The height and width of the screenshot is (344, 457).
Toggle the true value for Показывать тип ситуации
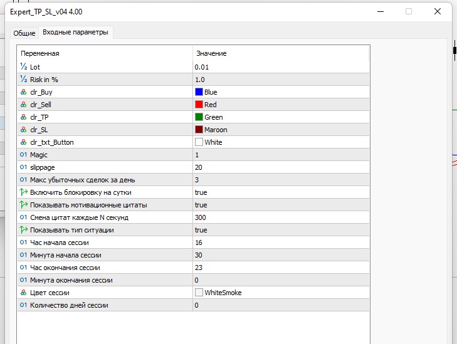(201, 230)
